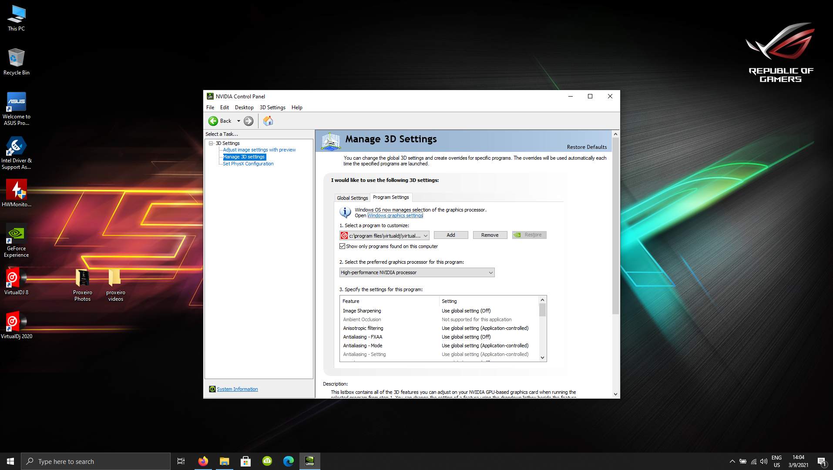833x470 pixels.
Task: Click the Forward arrow in the toolbar
Action: [x=249, y=121]
